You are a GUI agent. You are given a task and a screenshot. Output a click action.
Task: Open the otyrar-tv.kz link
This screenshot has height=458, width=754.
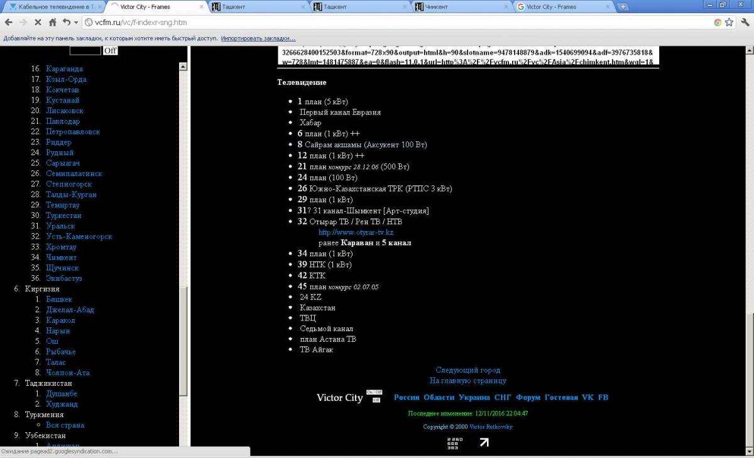[x=356, y=232]
